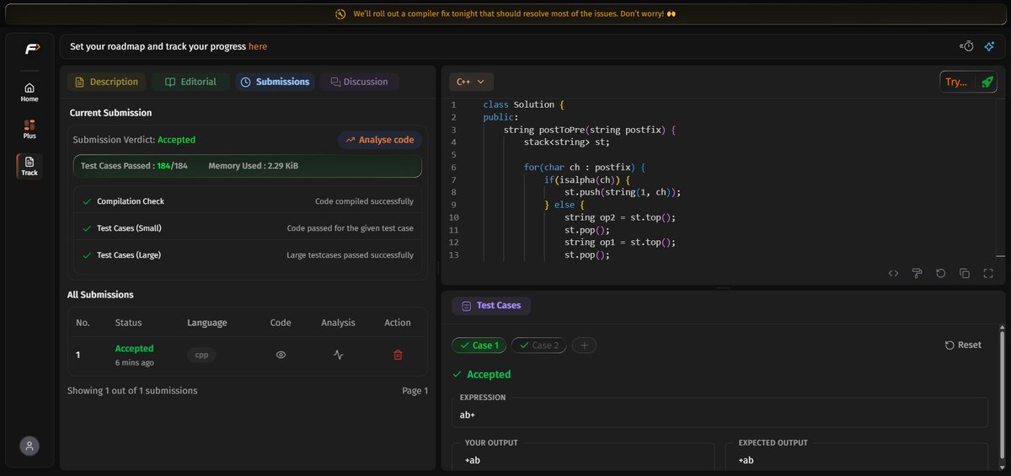Open the user profile avatar
This screenshot has width=1011, height=476.
(x=29, y=447)
